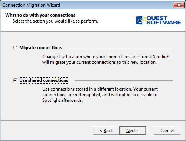Click the QUEST SOFTWARE logo text
The width and height of the screenshot is (186, 141).
pos(163,20)
